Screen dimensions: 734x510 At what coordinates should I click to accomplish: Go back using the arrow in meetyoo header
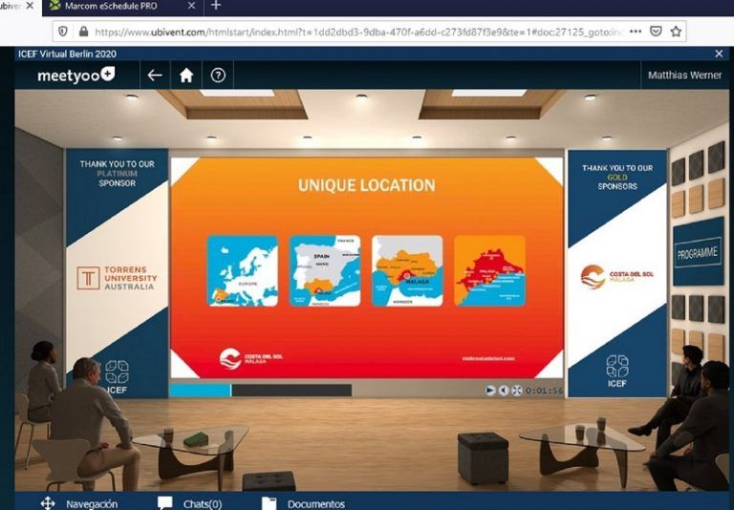tap(155, 74)
